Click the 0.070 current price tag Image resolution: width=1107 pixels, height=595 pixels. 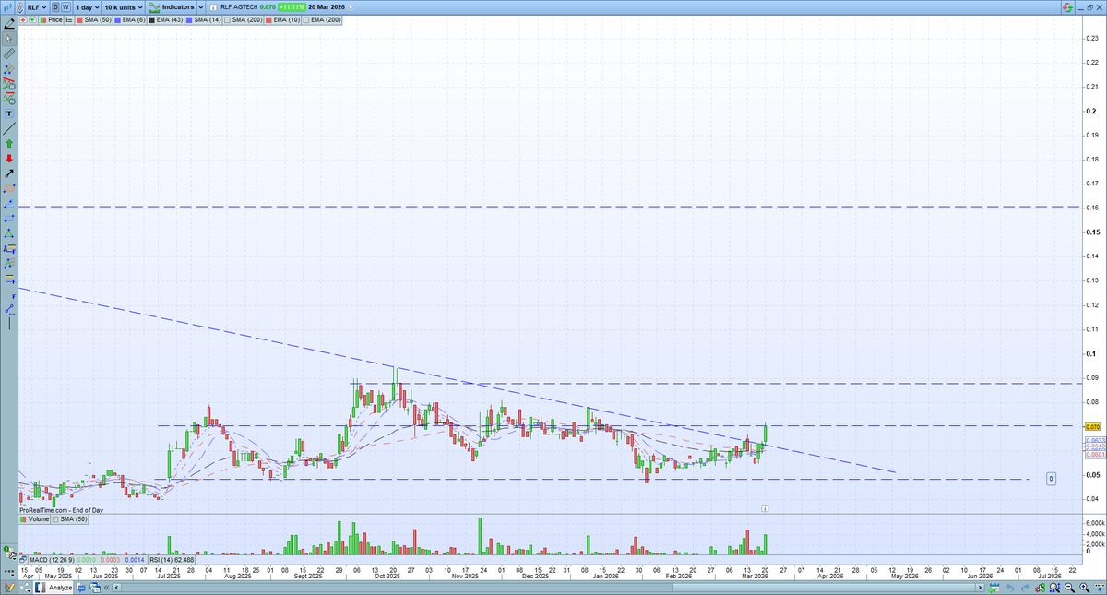1092,427
